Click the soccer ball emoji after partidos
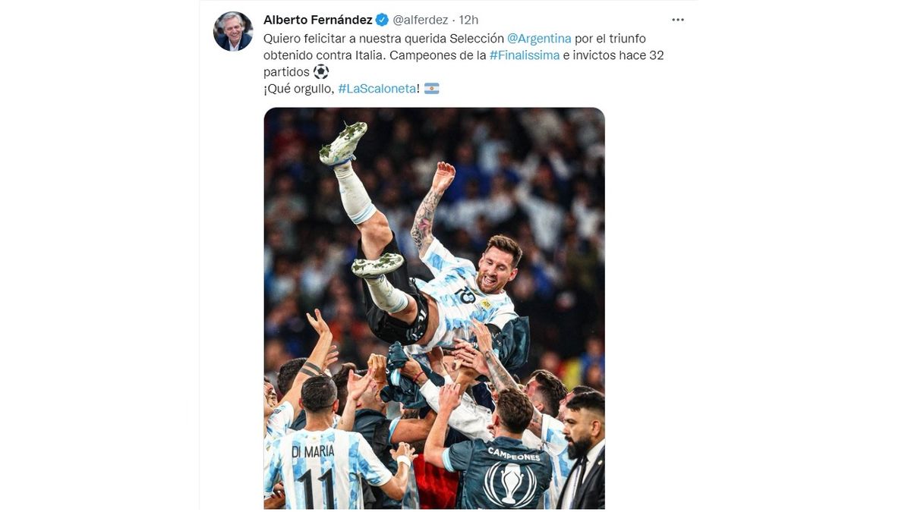Viewport: 911px width, 512px height. click(x=321, y=71)
